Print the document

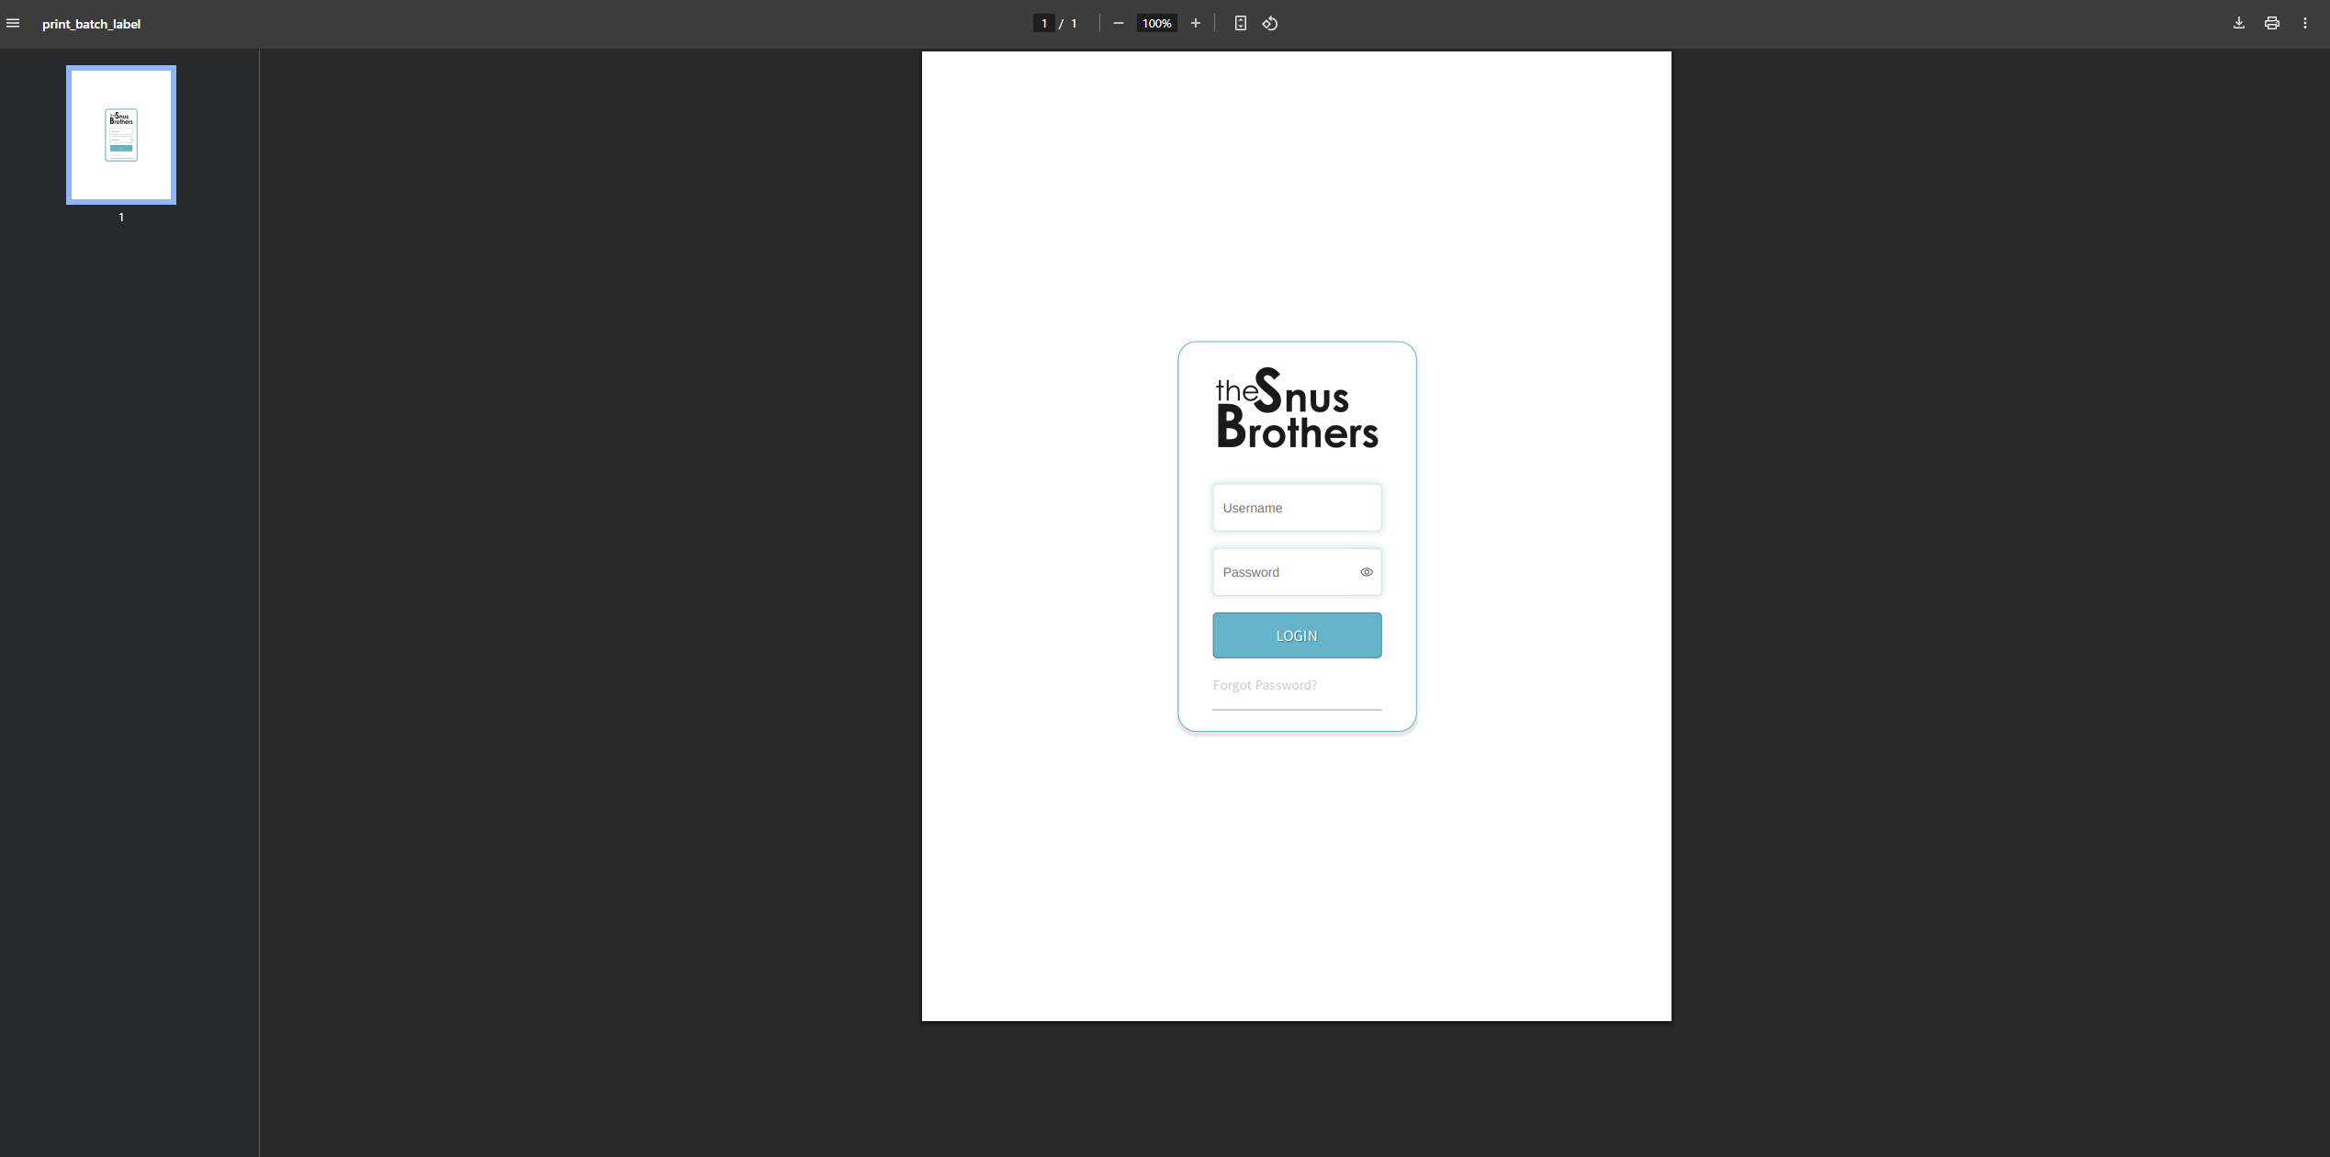pyautogui.click(x=2271, y=24)
